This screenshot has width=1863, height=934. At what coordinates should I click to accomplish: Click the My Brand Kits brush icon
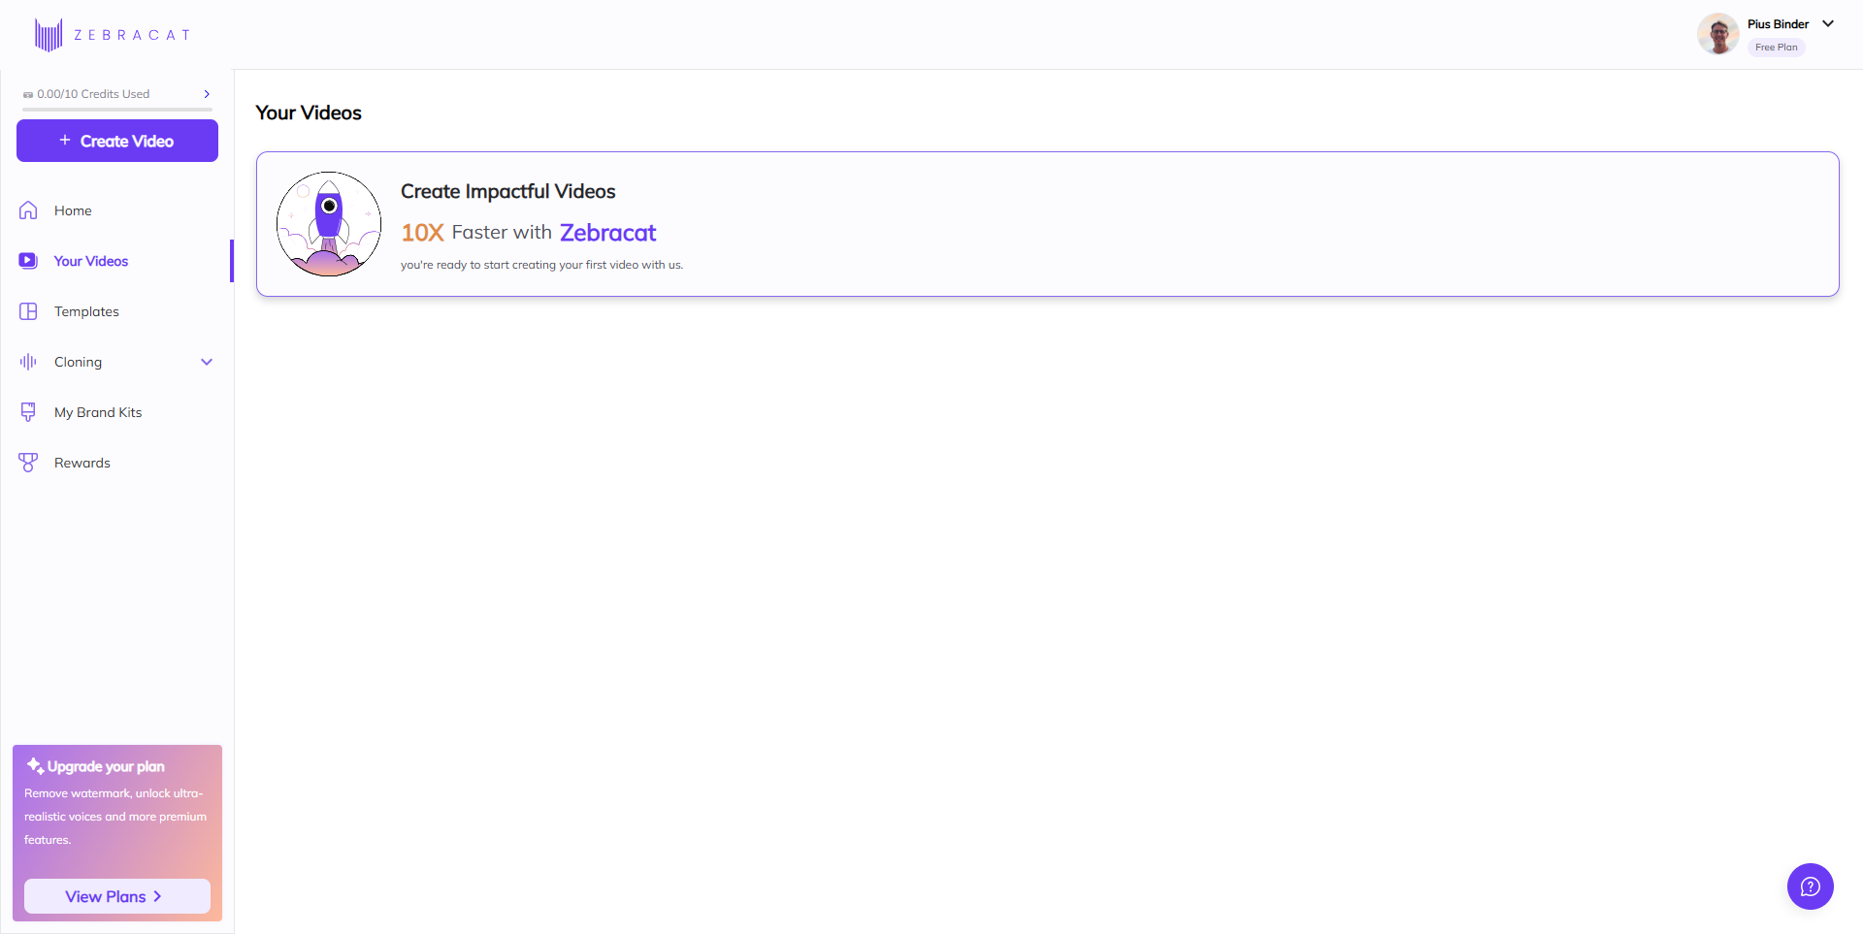point(28,412)
